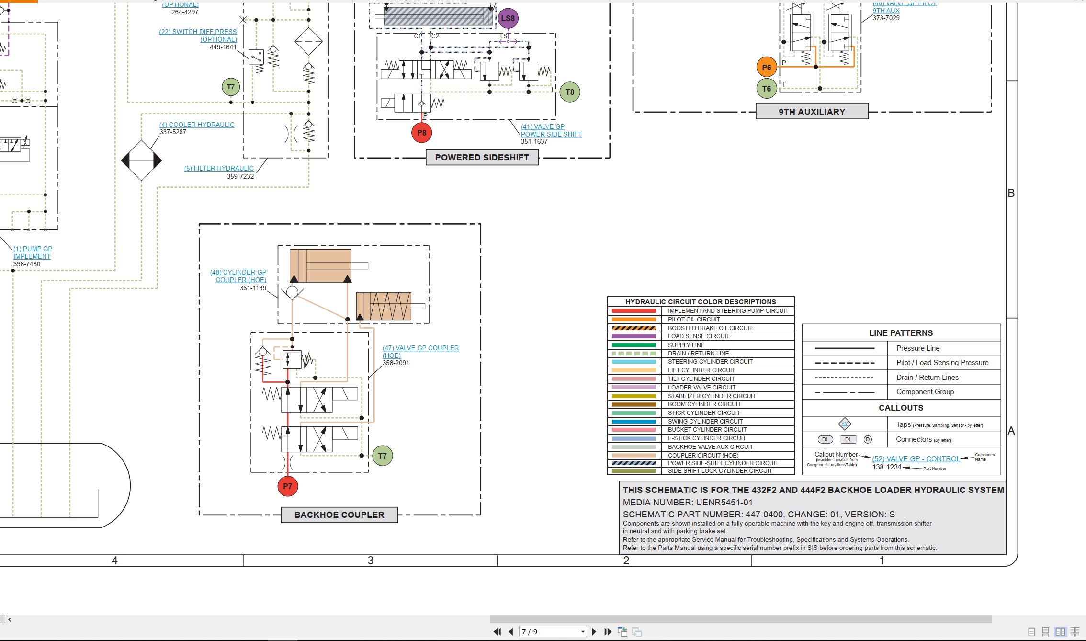Click the red IMPLEMENT AND STEERING PUMP swatch
The image size is (1086, 641).
pos(633,311)
